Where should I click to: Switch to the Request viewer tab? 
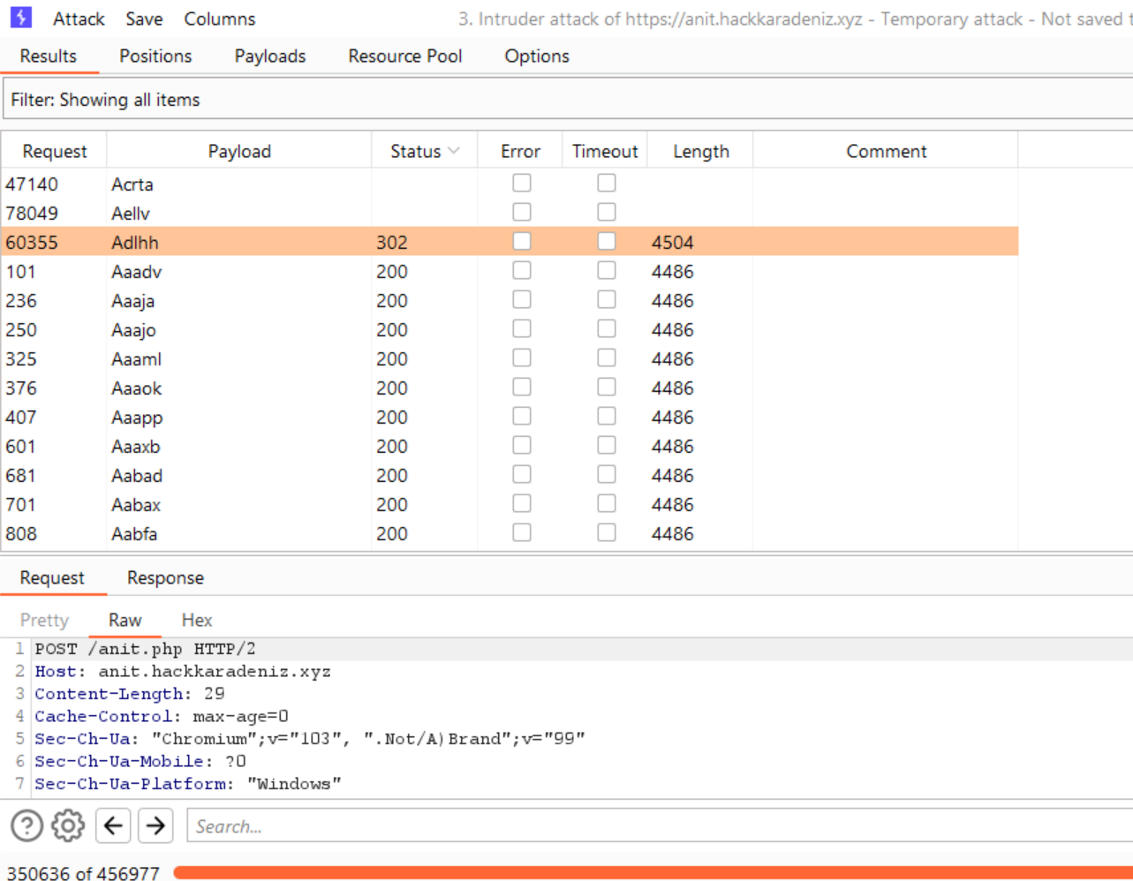click(x=52, y=577)
